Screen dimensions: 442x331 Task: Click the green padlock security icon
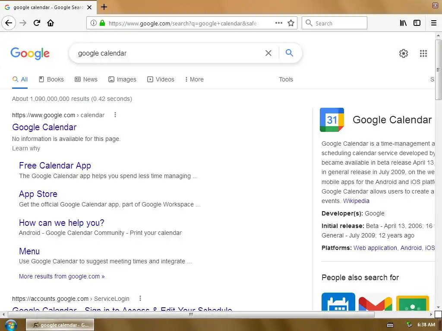102,23
